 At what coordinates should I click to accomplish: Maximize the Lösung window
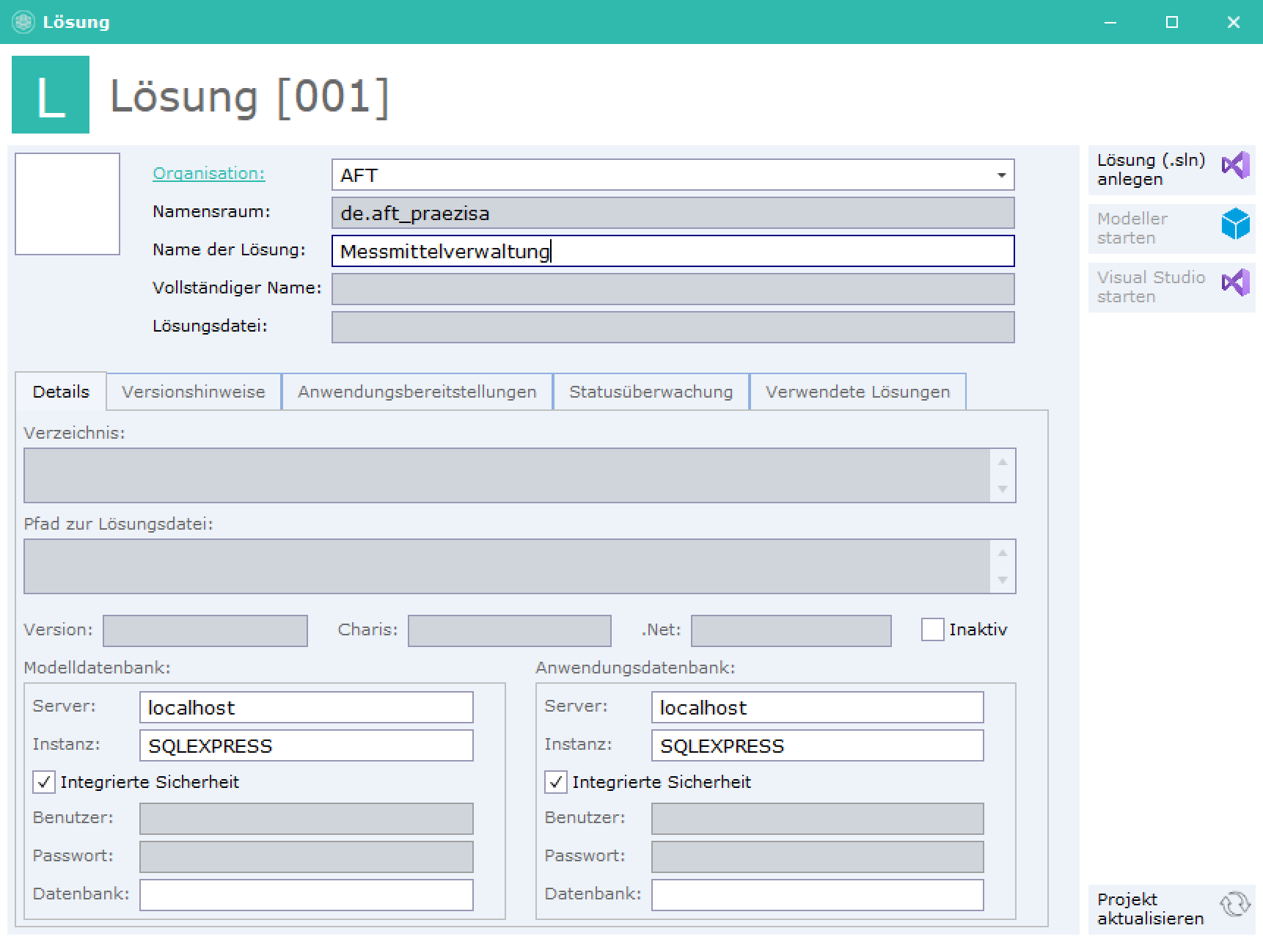(1172, 22)
